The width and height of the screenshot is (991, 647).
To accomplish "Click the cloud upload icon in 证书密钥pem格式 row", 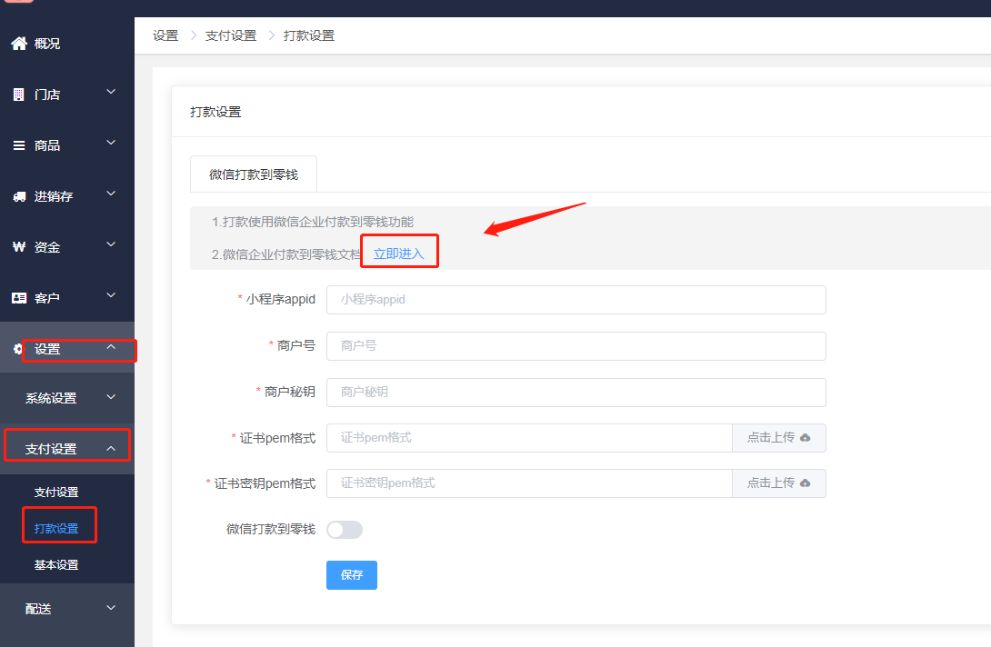I will (x=805, y=483).
